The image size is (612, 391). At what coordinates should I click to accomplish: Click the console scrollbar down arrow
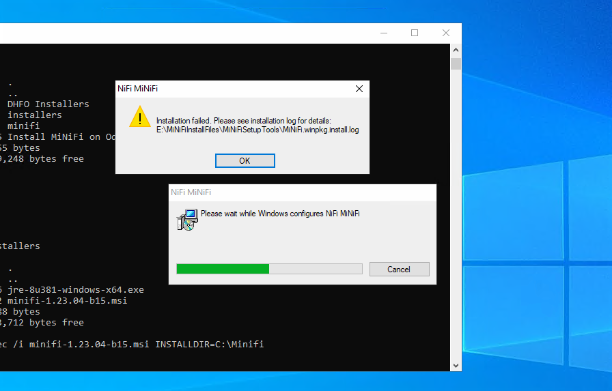[456, 366]
